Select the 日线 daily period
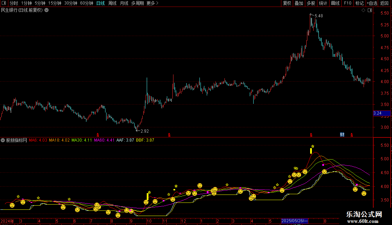 coord(101,3)
